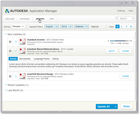This screenshot has height=115, width=140.
Task: Open the Documents sub-tab
Action: tap(25, 59)
